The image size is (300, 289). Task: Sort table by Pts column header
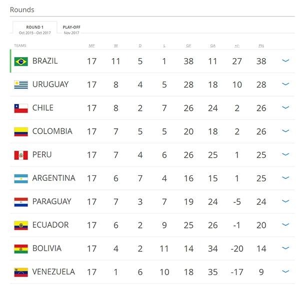point(261,46)
